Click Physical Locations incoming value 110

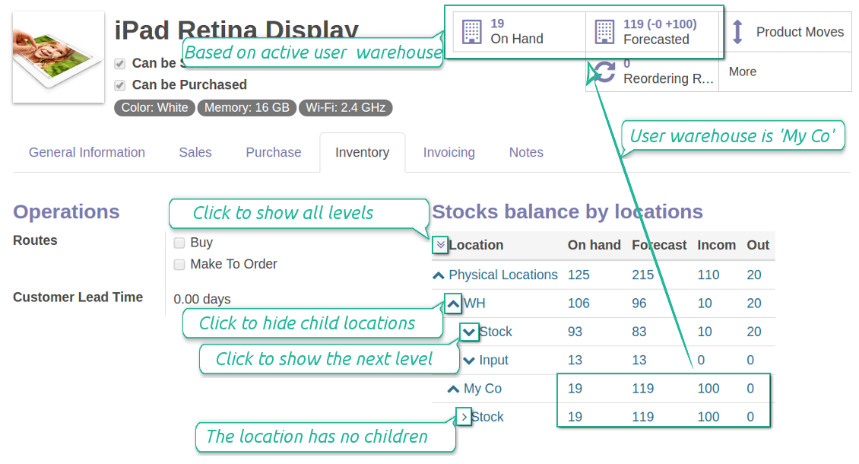(708, 275)
